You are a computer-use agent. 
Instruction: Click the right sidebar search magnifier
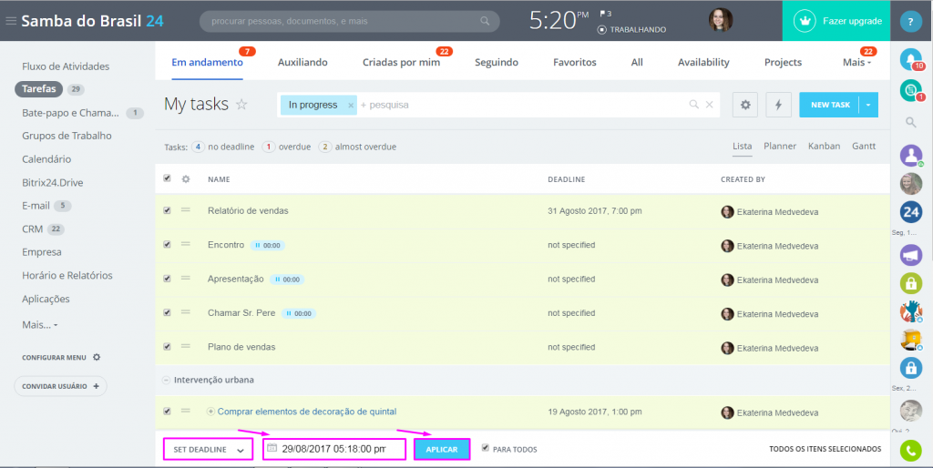click(910, 123)
